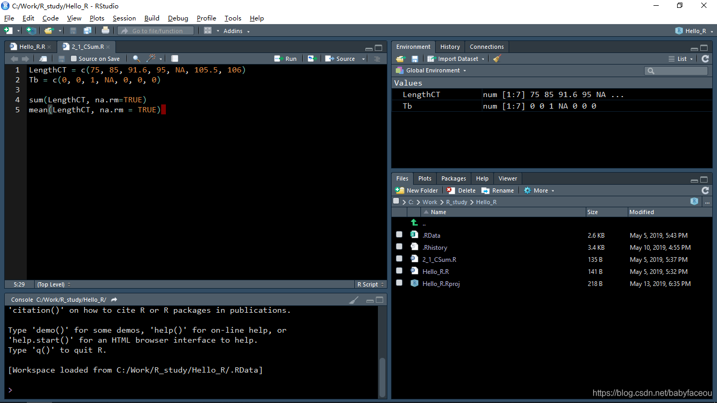The width and height of the screenshot is (717, 403).
Task: Click the workspace panes grid icon
Action: click(x=208, y=31)
